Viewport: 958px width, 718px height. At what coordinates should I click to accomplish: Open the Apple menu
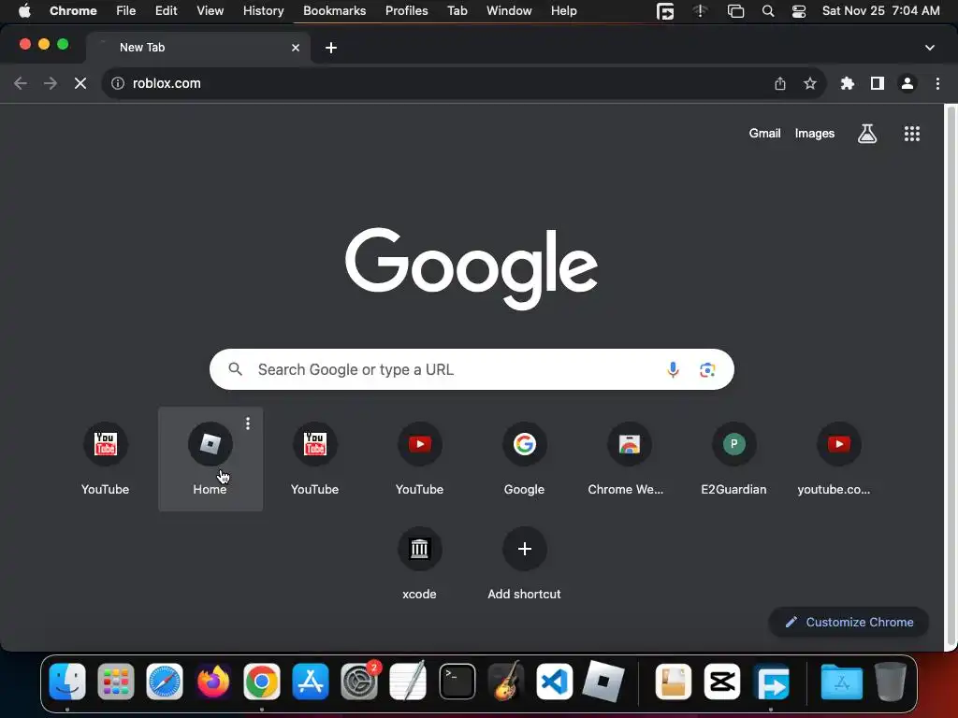[x=24, y=10]
